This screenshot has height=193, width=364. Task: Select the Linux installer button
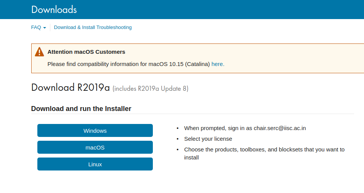95,164
